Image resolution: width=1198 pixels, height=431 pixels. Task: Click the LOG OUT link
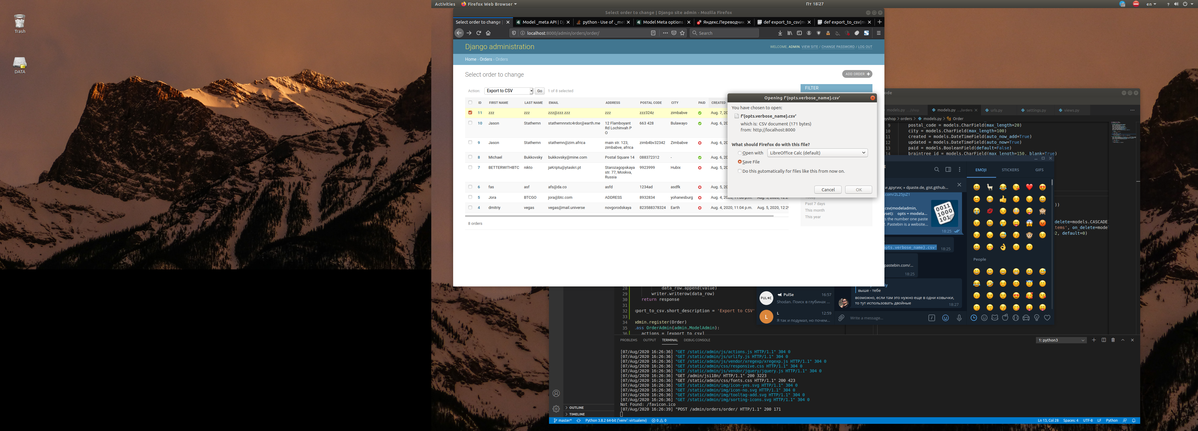[865, 47]
